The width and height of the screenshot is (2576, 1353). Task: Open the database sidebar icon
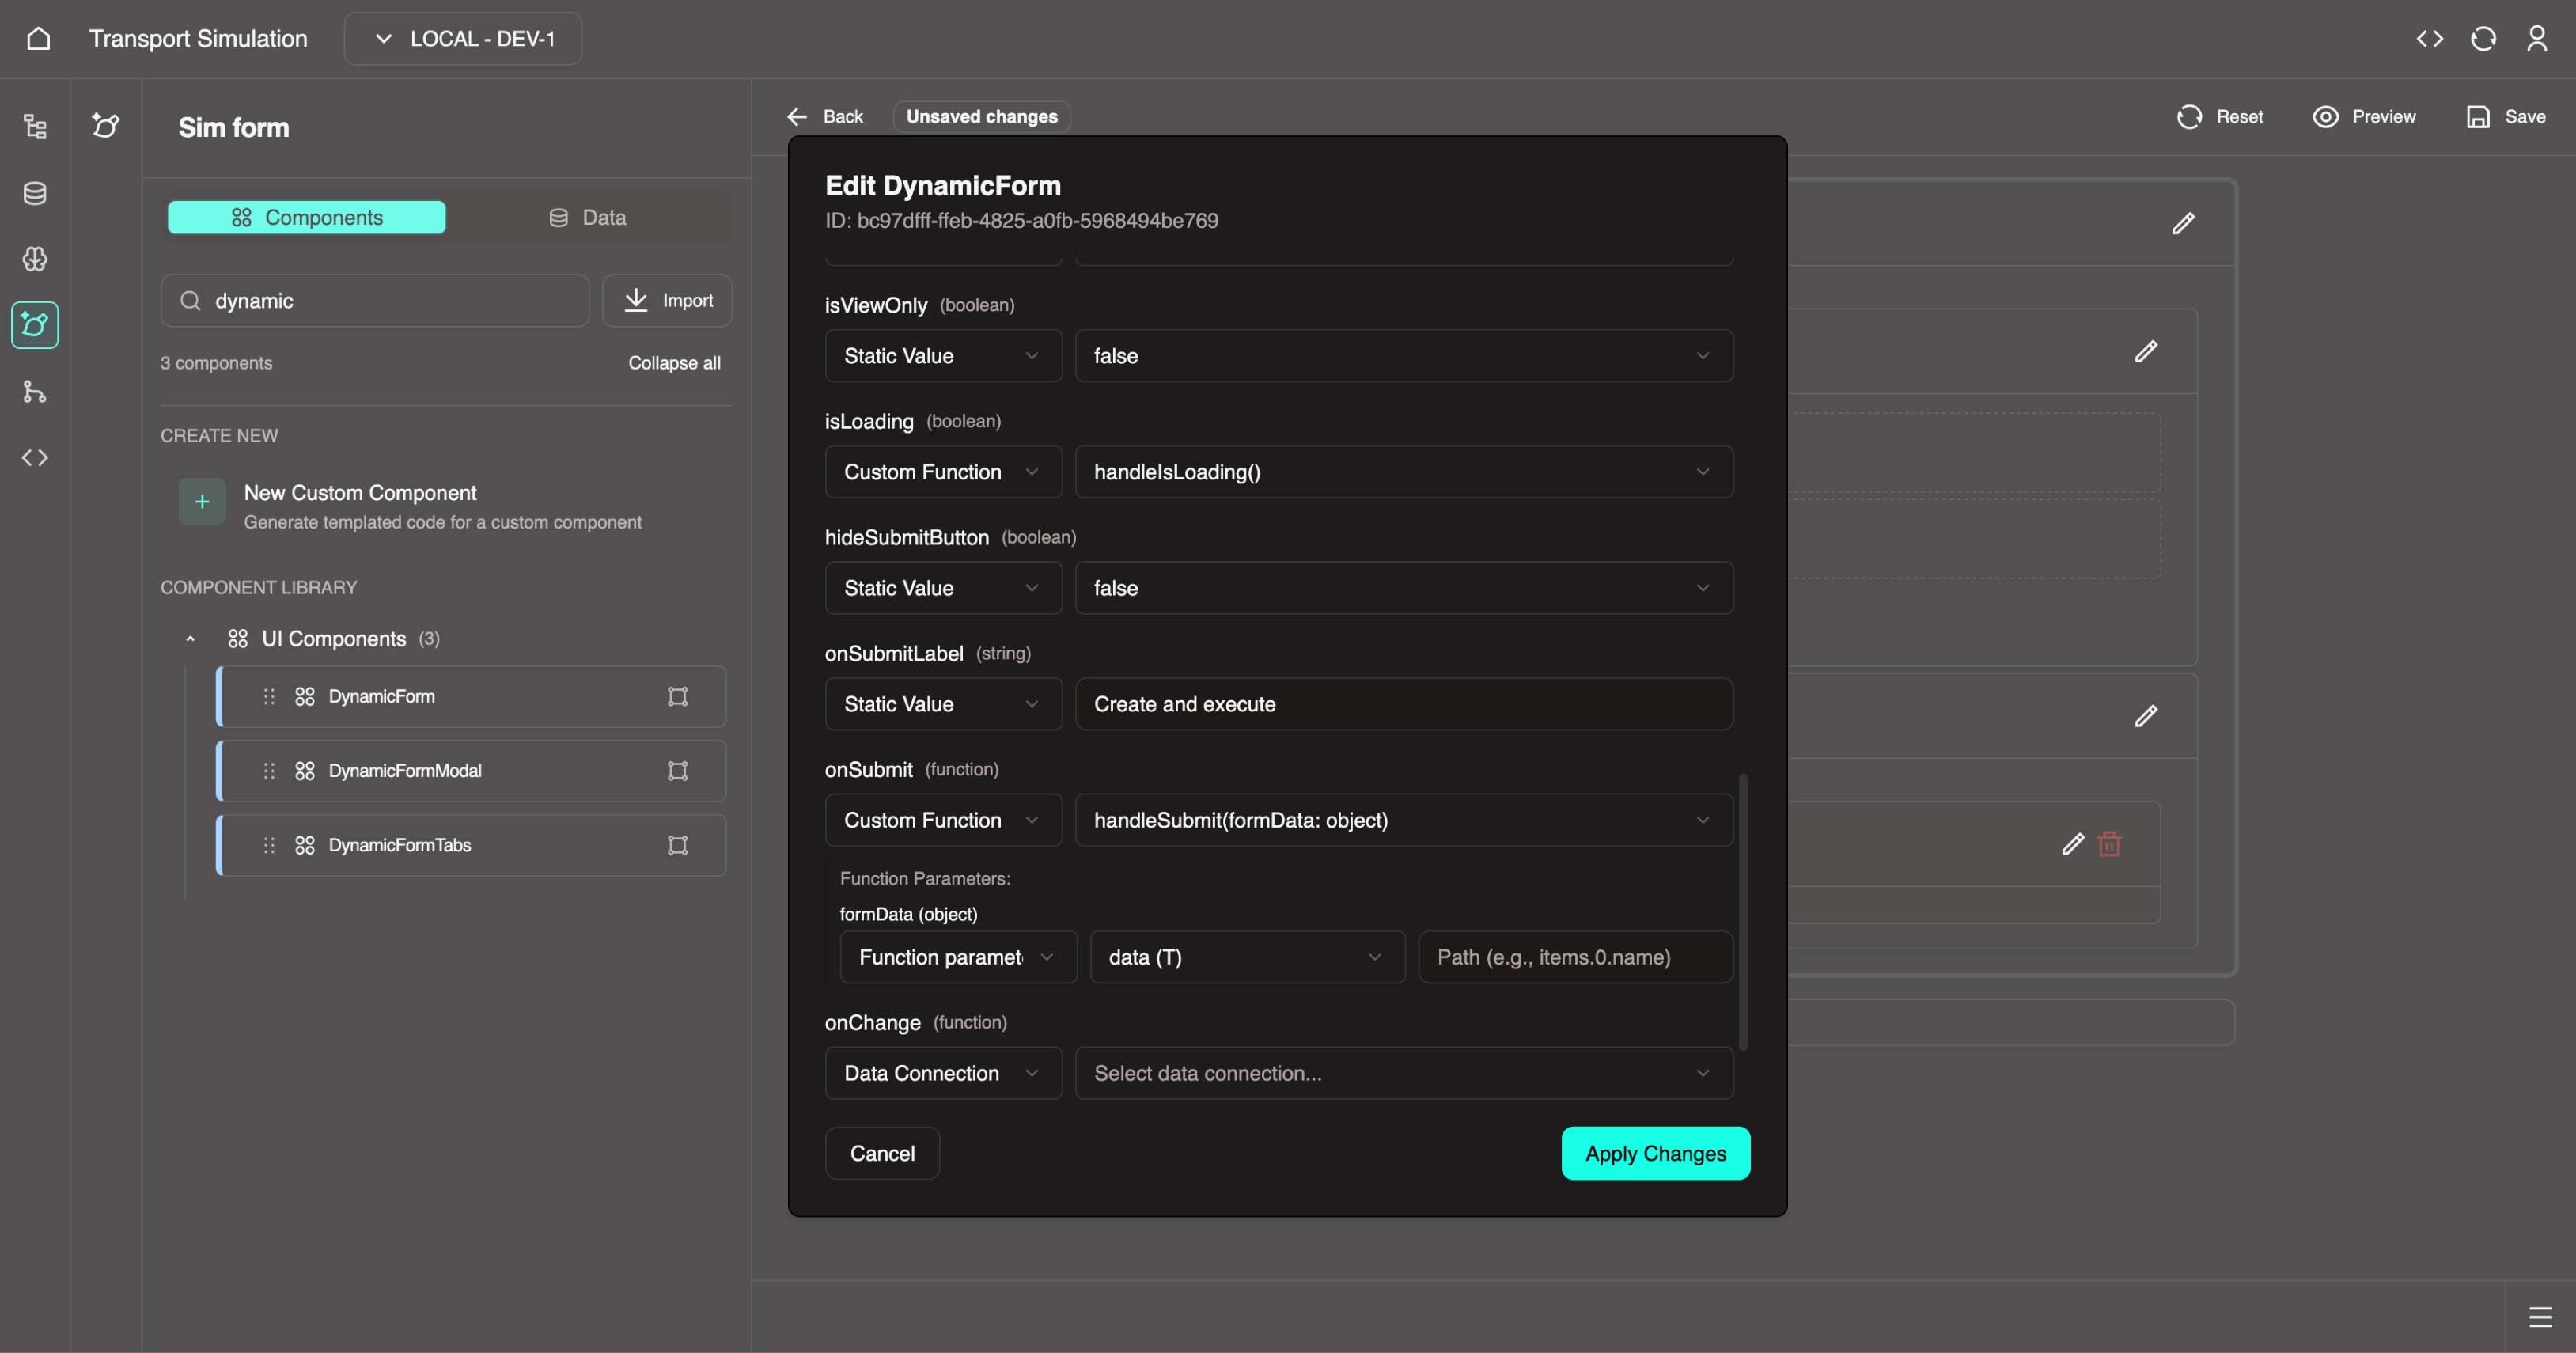[x=35, y=193]
